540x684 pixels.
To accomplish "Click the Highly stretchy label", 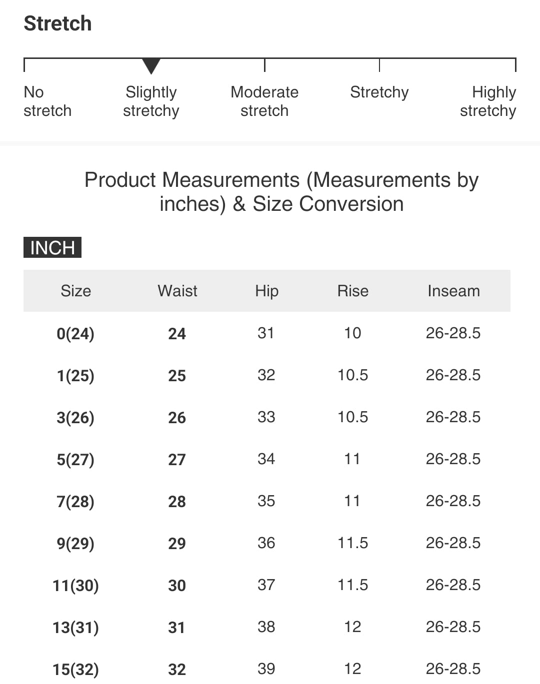I will [488, 101].
